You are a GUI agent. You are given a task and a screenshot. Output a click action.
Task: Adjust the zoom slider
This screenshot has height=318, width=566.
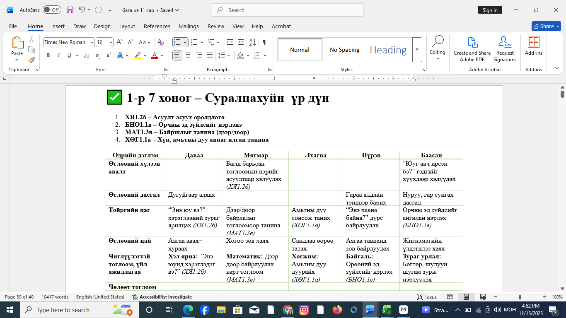point(519,297)
